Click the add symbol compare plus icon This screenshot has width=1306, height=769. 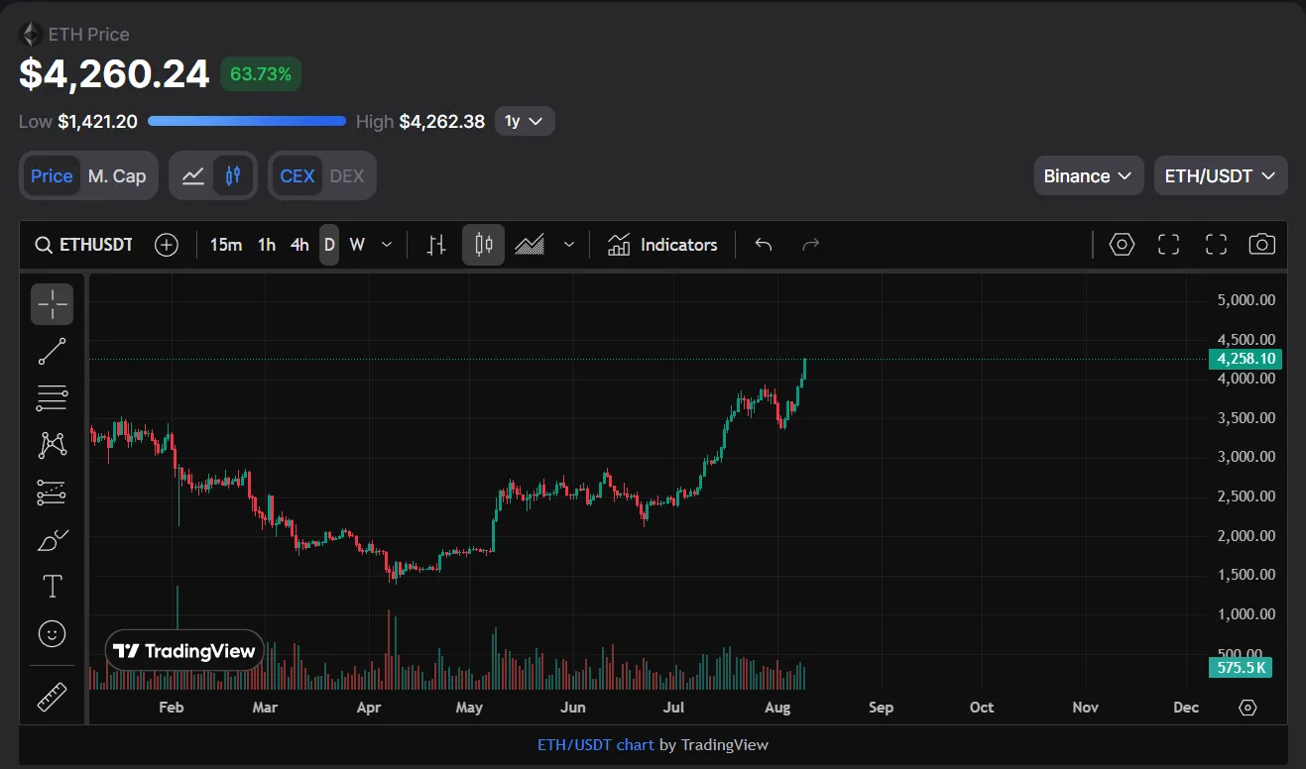tap(167, 245)
